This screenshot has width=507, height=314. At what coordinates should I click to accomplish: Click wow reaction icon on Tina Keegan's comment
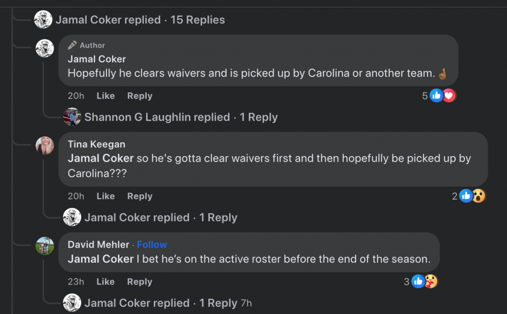[479, 196]
